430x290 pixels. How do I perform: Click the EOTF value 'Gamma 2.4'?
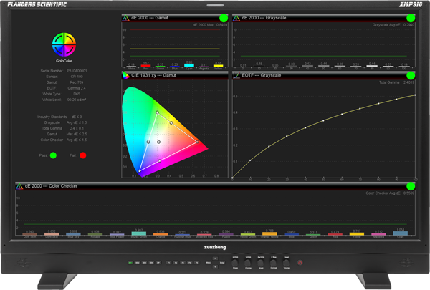click(77, 88)
